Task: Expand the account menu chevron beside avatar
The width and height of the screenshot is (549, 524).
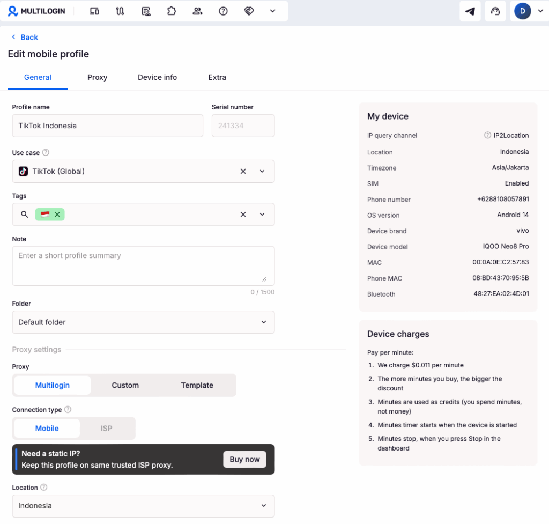Action: click(540, 11)
